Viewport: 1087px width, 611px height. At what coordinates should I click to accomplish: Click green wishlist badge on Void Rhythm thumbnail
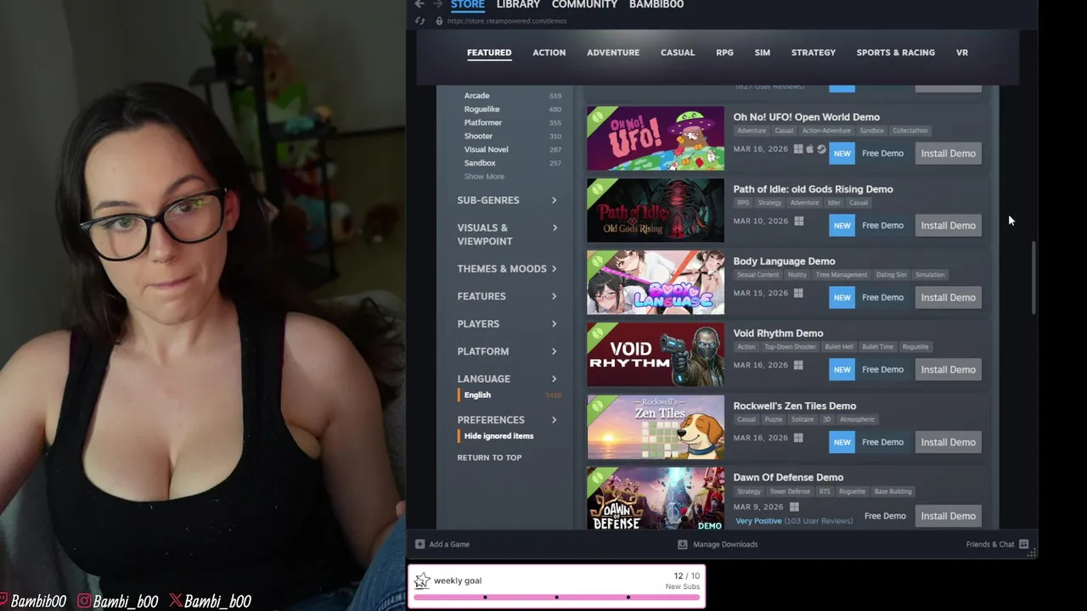(x=599, y=334)
